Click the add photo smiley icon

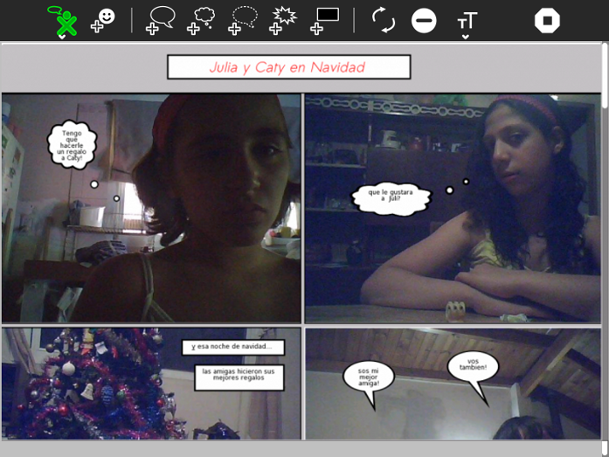tap(103, 20)
